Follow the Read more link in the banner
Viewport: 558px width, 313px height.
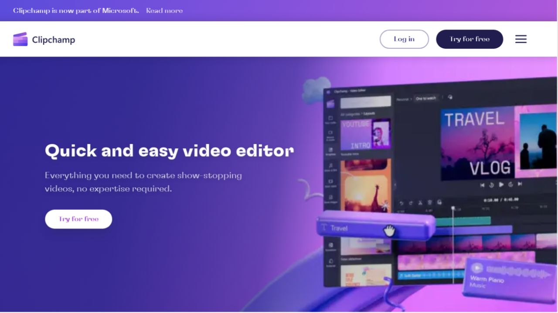click(x=164, y=10)
